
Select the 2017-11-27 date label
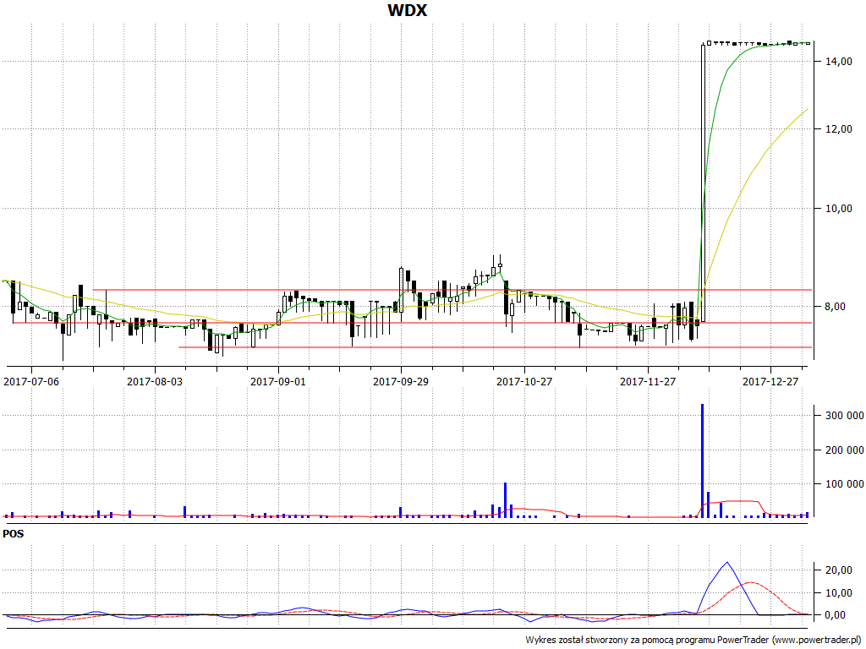coord(647,381)
